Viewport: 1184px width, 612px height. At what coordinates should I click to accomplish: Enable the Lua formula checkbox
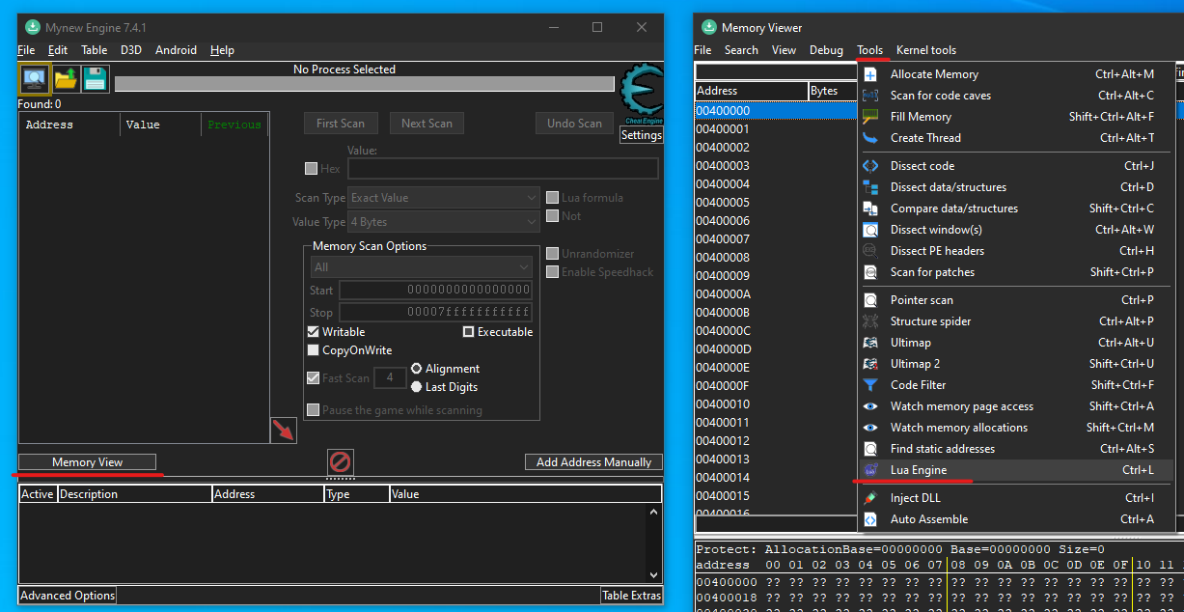[x=553, y=198]
